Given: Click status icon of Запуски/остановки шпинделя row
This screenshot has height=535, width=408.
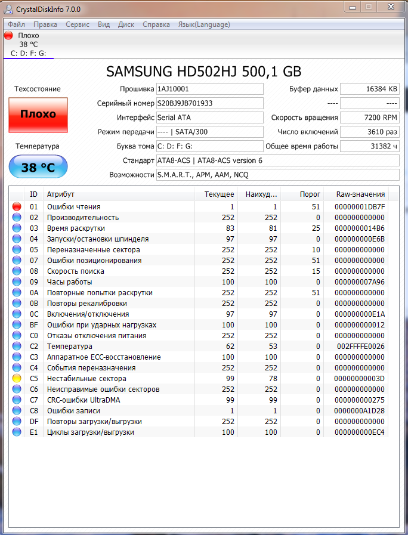Looking at the screenshot, I should pyautogui.click(x=17, y=239).
